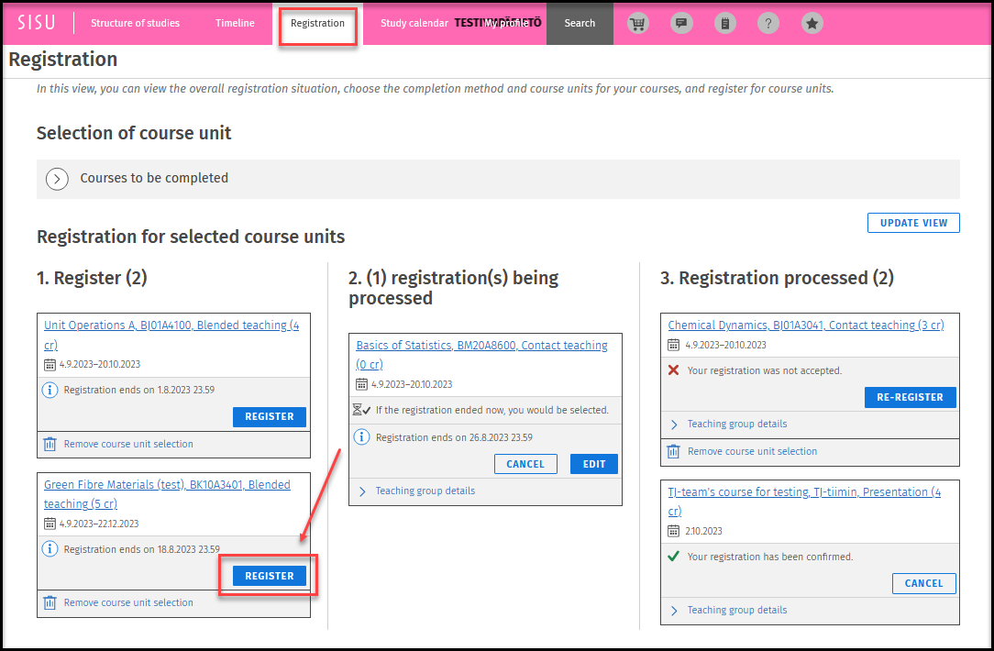Open the shopping cart icon
This screenshot has width=994, height=651.
pyautogui.click(x=637, y=23)
